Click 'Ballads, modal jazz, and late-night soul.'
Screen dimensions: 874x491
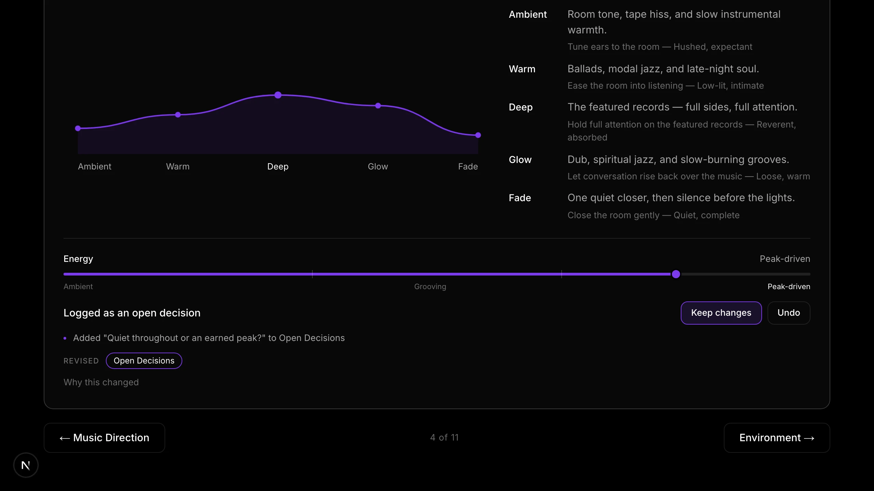point(663,69)
